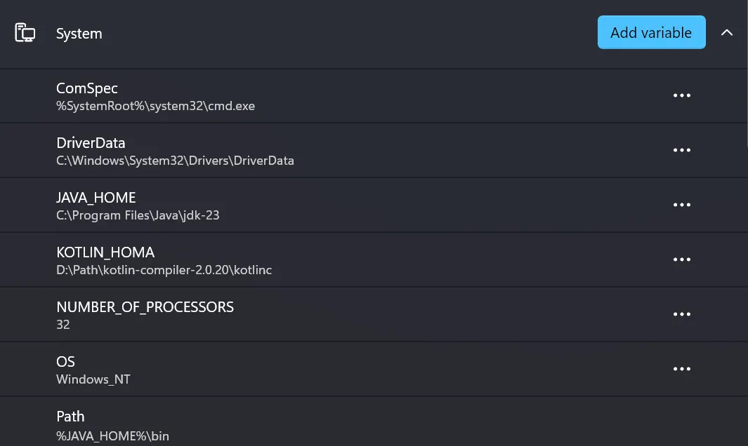
Task: Select the OS variable name
Action: [x=65, y=362]
